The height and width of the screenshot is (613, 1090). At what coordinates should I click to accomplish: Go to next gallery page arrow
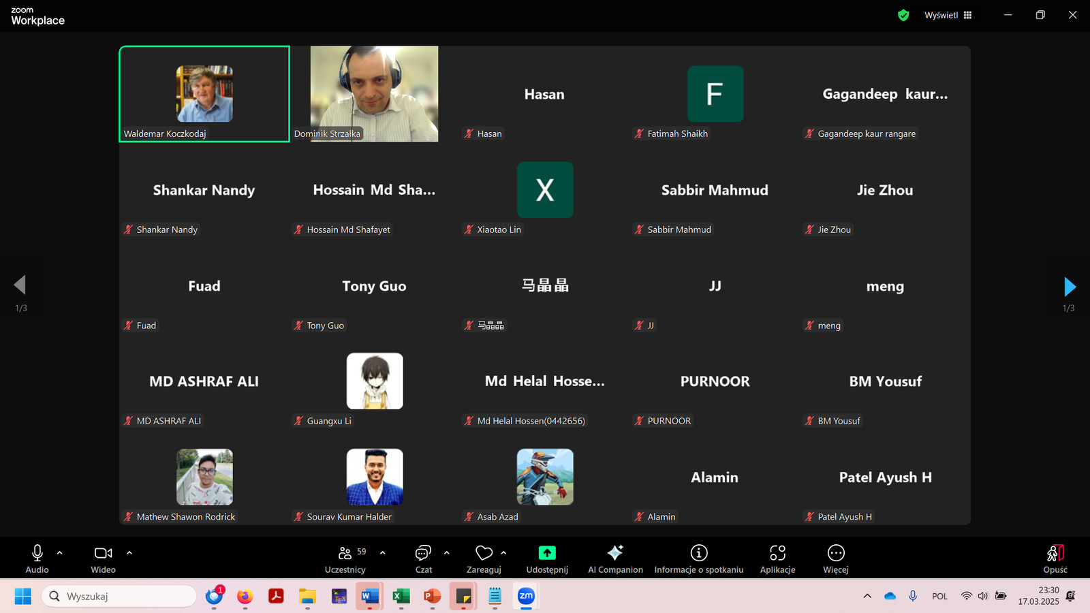tap(1069, 286)
